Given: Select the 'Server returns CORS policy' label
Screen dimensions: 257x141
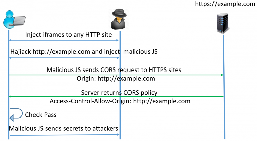Looking at the screenshot, I should (119, 93).
